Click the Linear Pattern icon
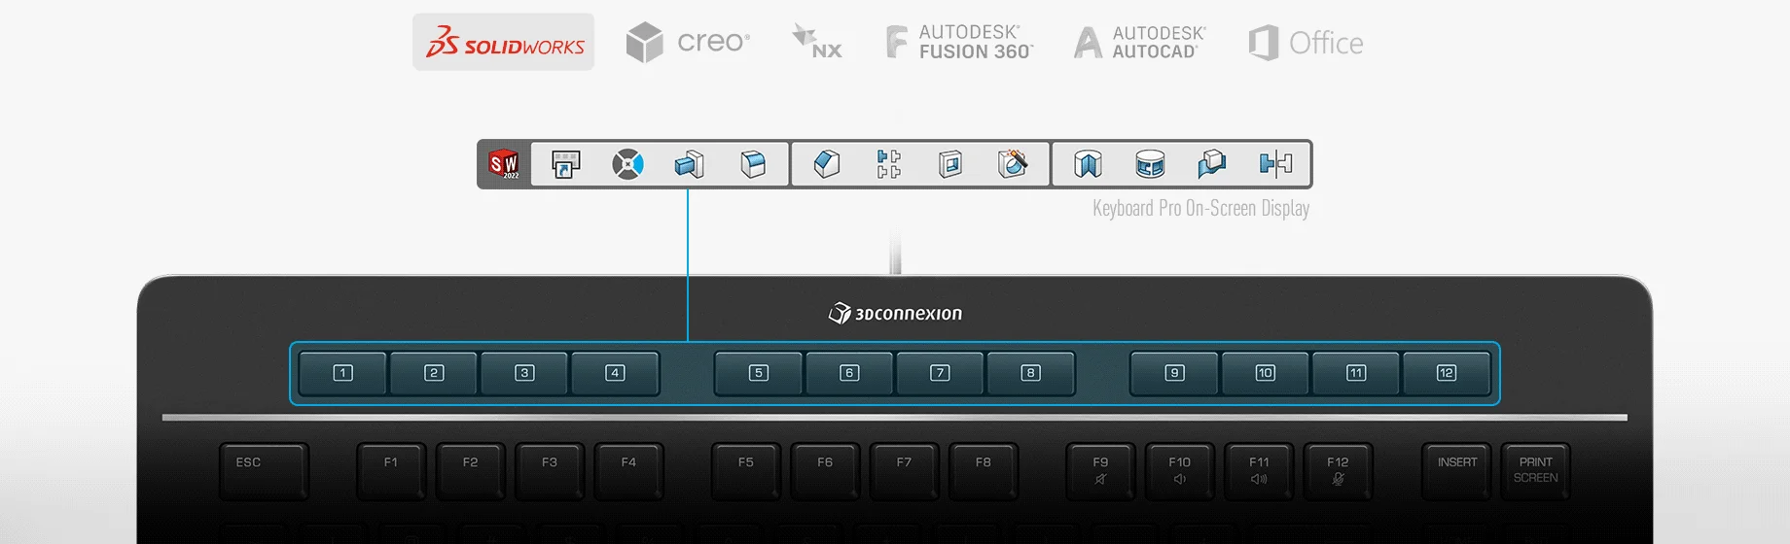This screenshot has width=1790, height=544. click(x=888, y=164)
